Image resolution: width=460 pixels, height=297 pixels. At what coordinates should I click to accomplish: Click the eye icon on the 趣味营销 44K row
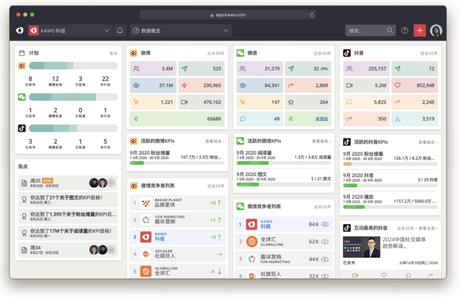pyautogui.click(x=325, y=259)
